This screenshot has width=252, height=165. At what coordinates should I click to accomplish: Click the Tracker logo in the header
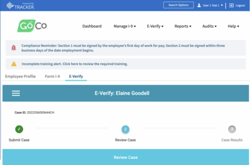pyautogui.click(x=21, y=6)
